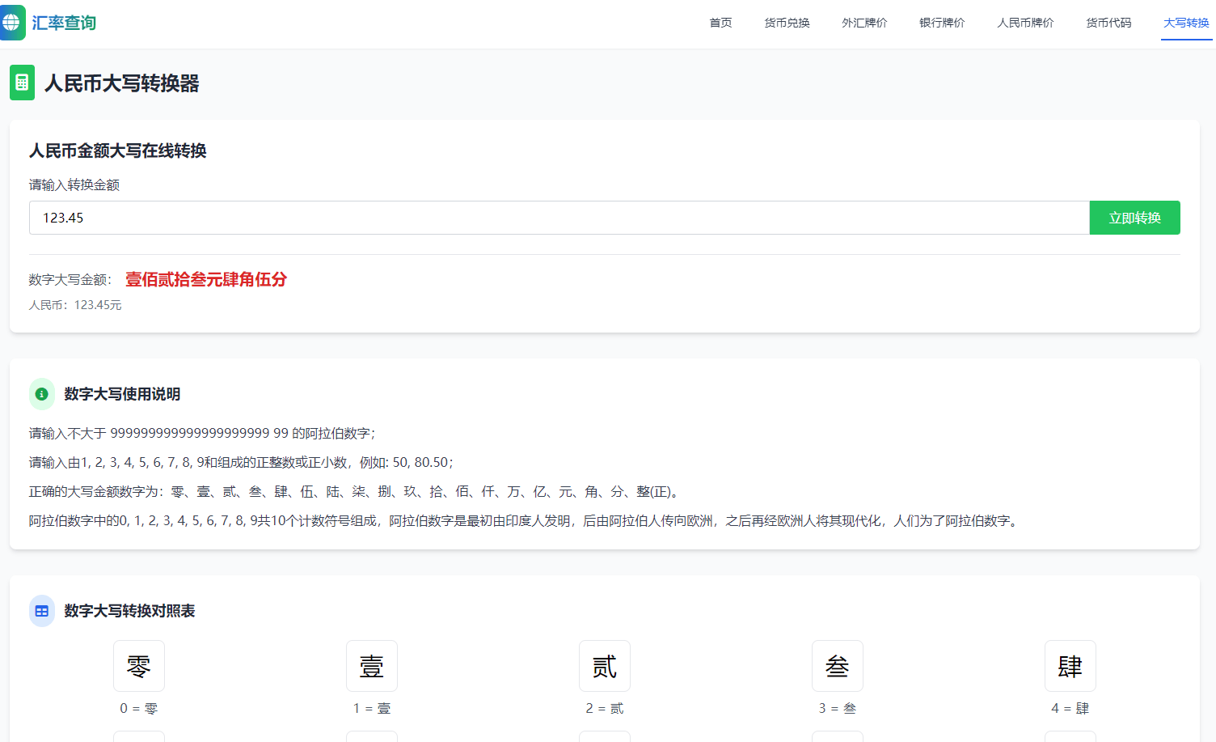The height and width of the screenshot is (742, 1216).
Task: Click the 肆 character card
Action: click(x=1070, y=666)
